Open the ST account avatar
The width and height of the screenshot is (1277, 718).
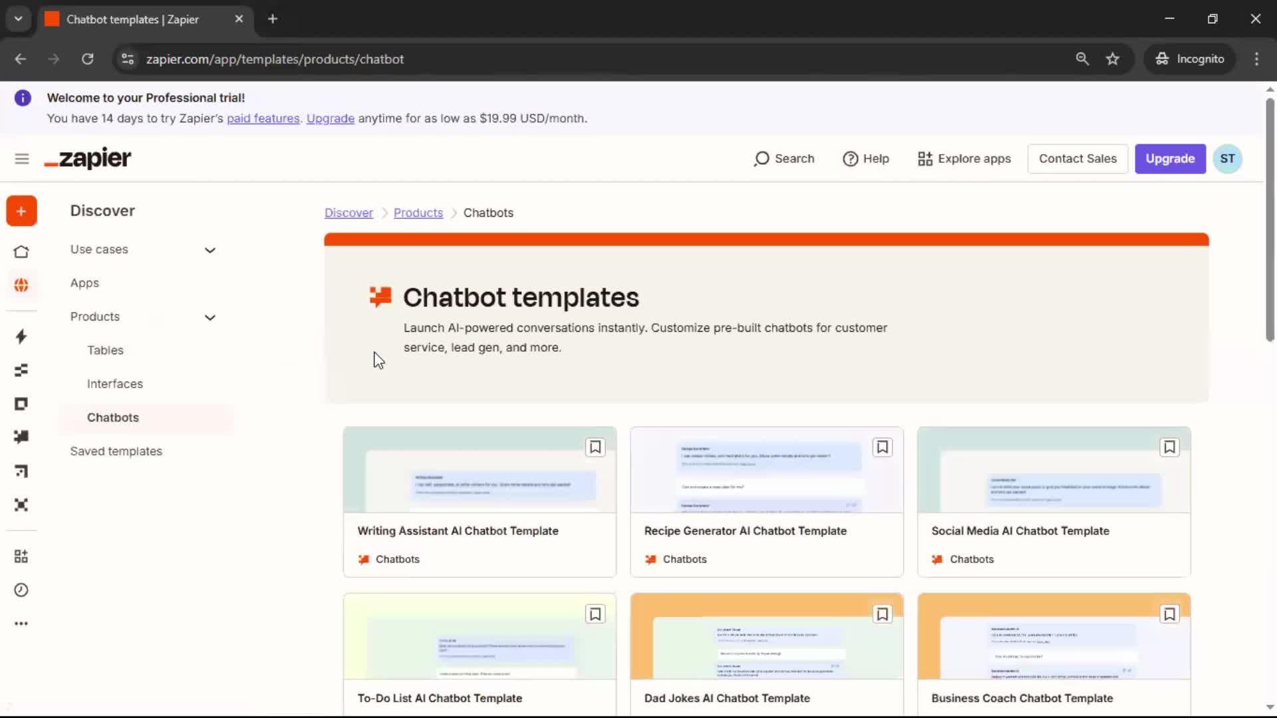(1227, 159)
